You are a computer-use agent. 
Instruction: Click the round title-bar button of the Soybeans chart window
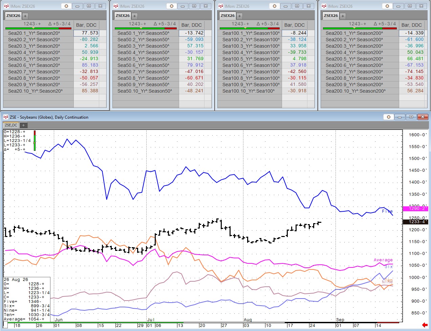pyautogui.click(x=389, y=117)
